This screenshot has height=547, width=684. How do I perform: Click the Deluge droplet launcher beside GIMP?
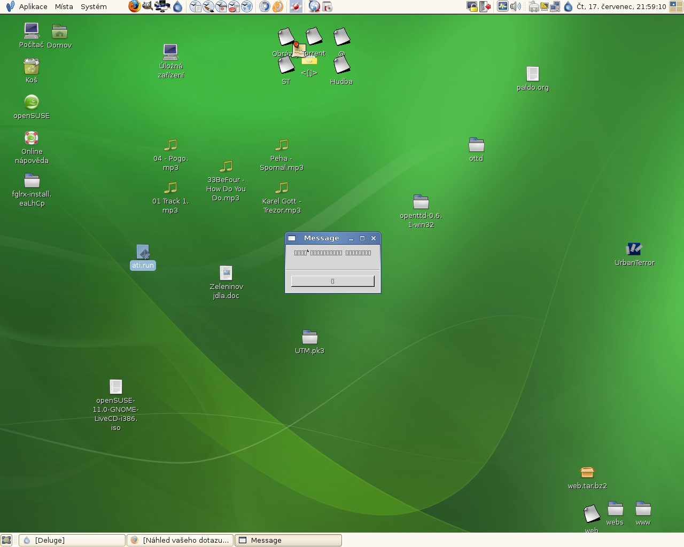[178, 6]
